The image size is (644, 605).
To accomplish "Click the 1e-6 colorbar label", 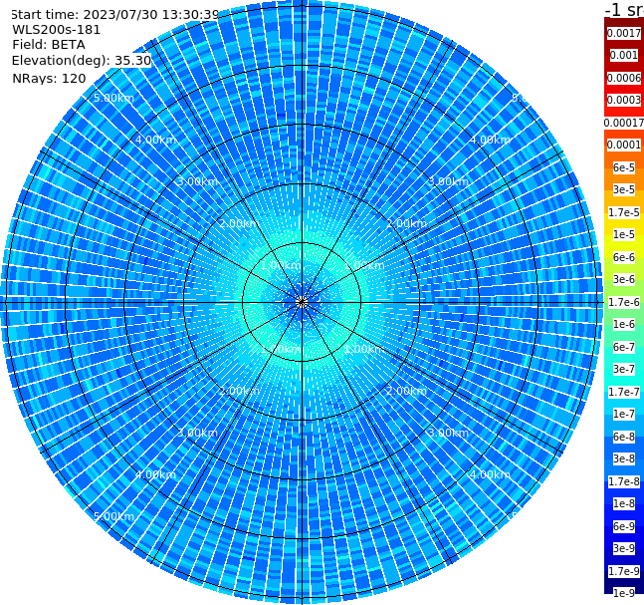I will [x=624, y=324].
